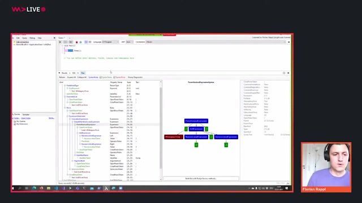Open the Language dropdown

(x=110, y=42)
